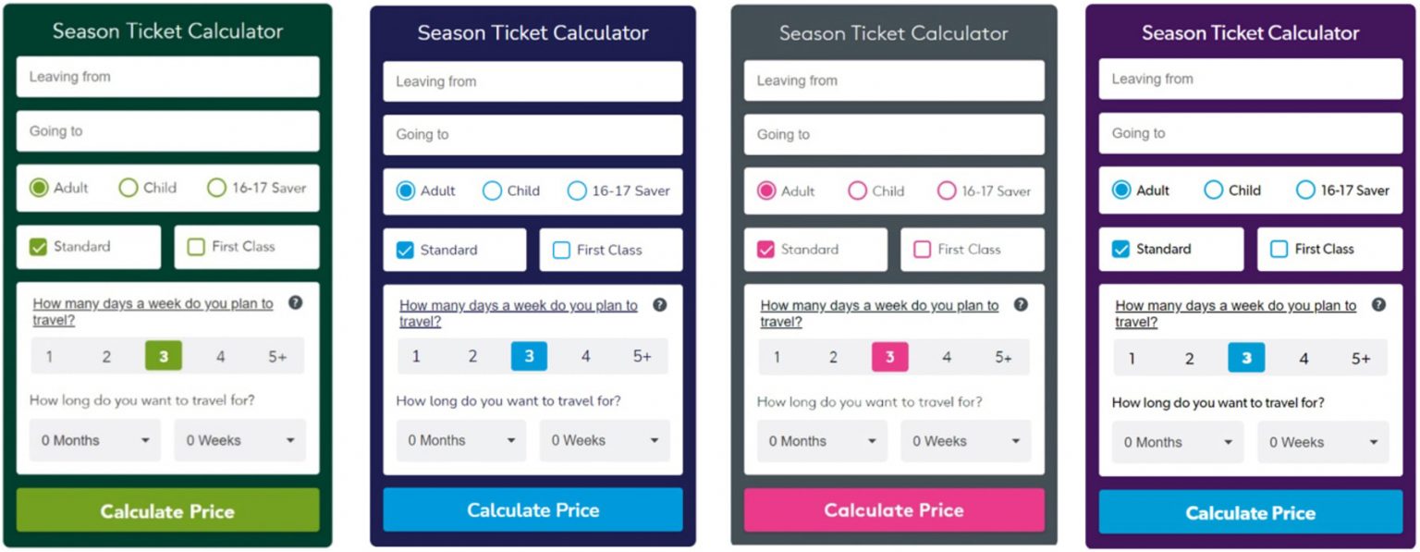
Task: Enable First Class on the purple calculator
Action: pyautogui.click(x=1280, y=248)
